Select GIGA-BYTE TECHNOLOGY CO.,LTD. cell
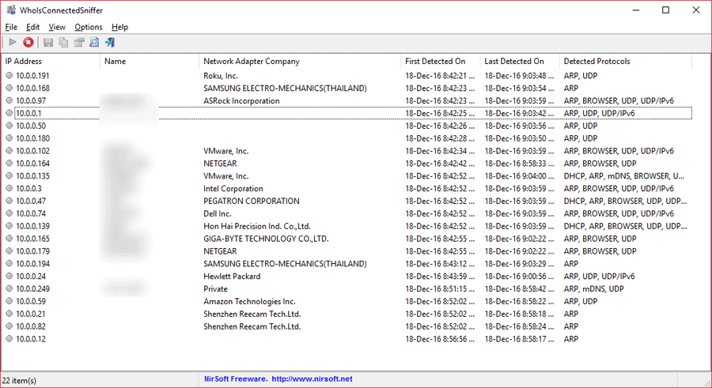The height and width of the screenshot is (388, 712). tap(266, 239)
